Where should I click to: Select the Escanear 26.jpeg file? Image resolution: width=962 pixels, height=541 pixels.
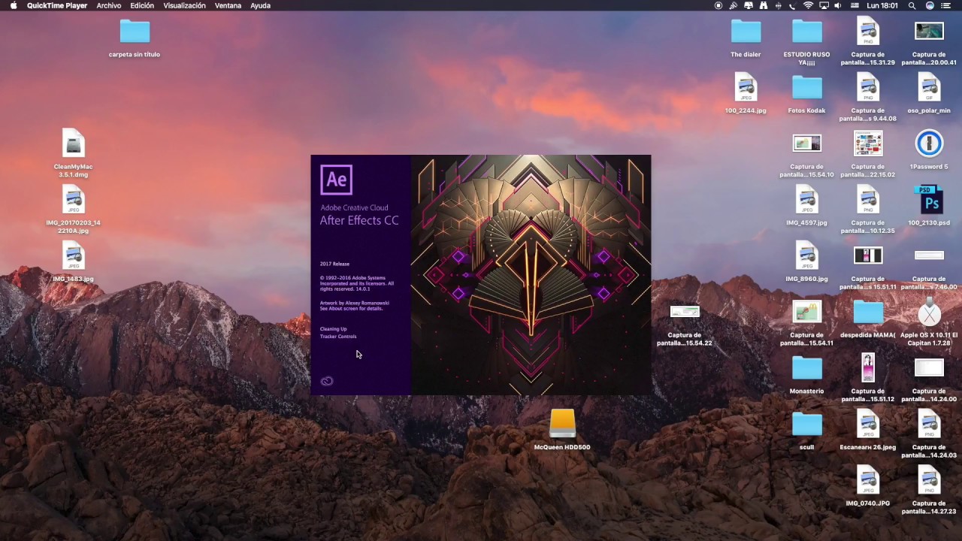click(x=867, y=424)
